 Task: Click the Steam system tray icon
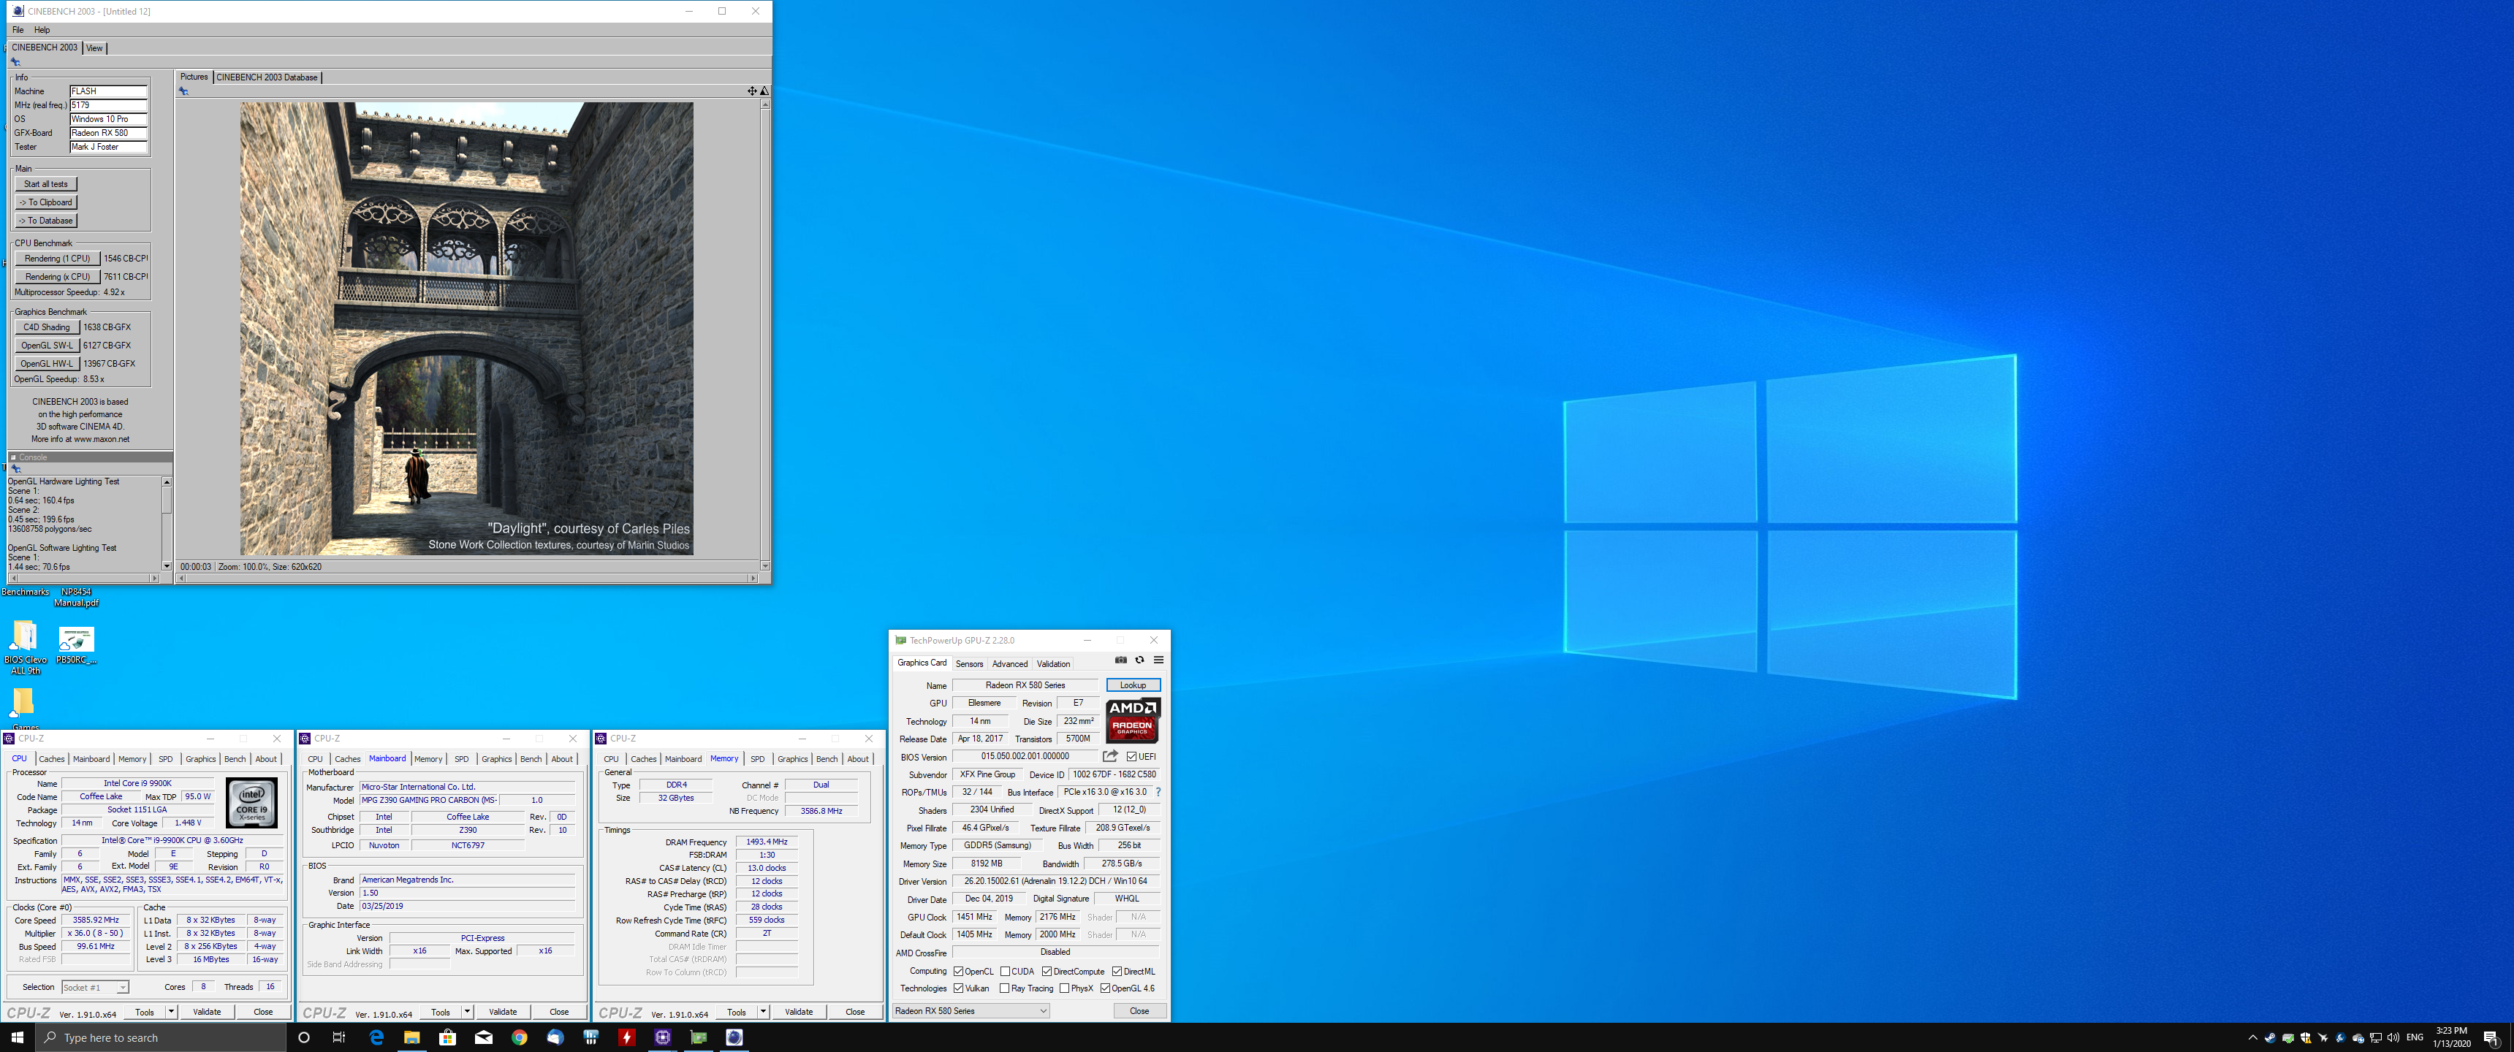coord(2270,1037)
